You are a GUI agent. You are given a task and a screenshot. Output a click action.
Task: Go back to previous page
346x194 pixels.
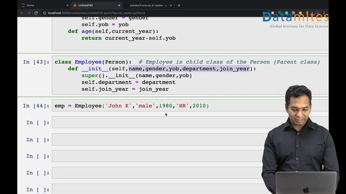point(22,13)
